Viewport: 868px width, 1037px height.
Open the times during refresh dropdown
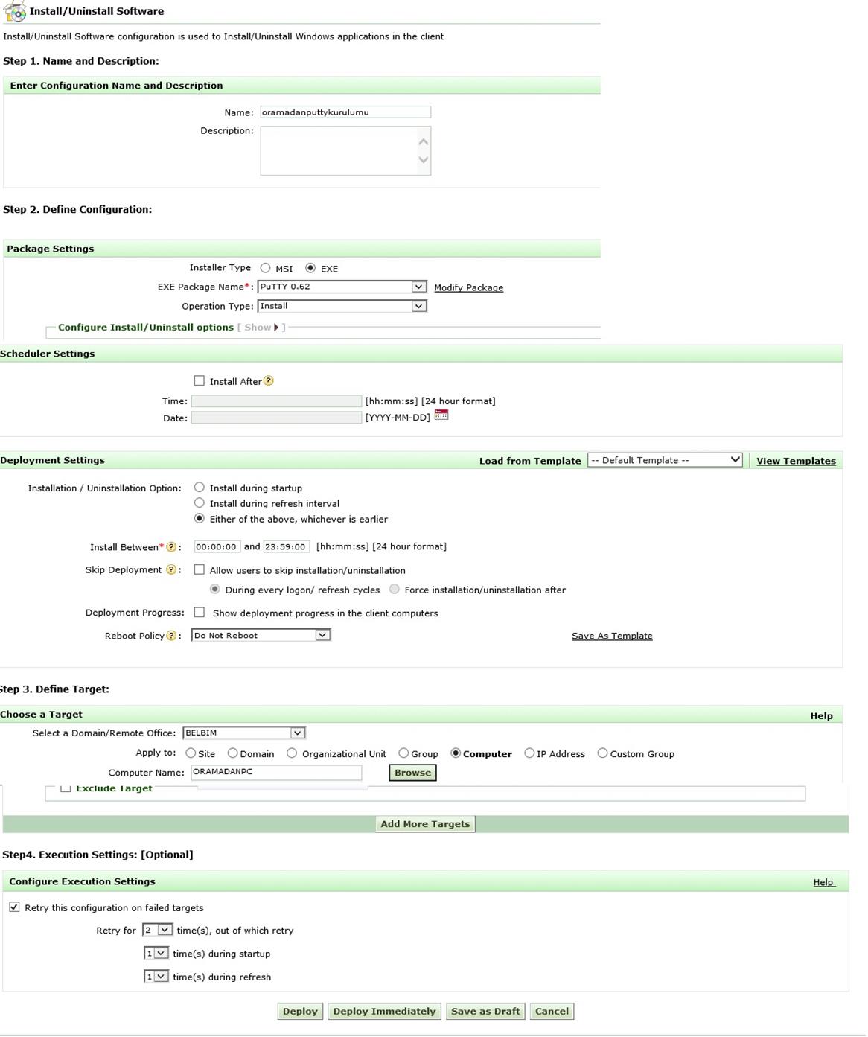[x=156, y=976]
